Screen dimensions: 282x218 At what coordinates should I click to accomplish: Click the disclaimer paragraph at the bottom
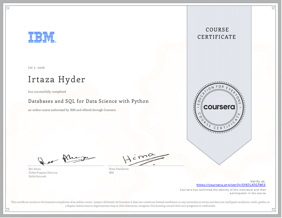140,204
